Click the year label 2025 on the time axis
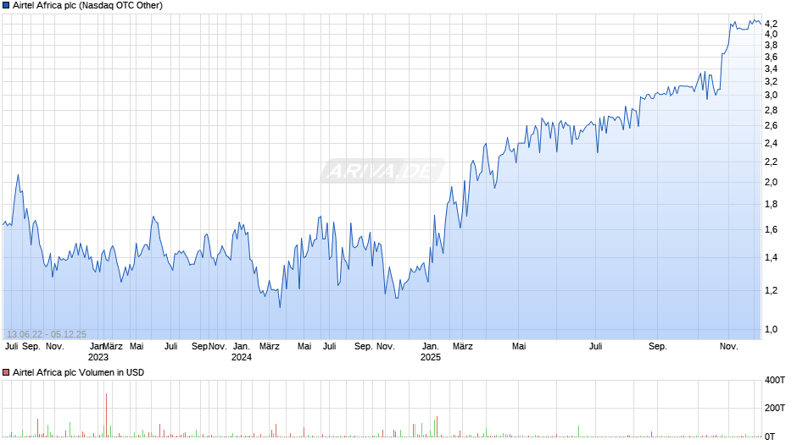The height and width of the screenshot is (445, 797). (x=431, y=357)
